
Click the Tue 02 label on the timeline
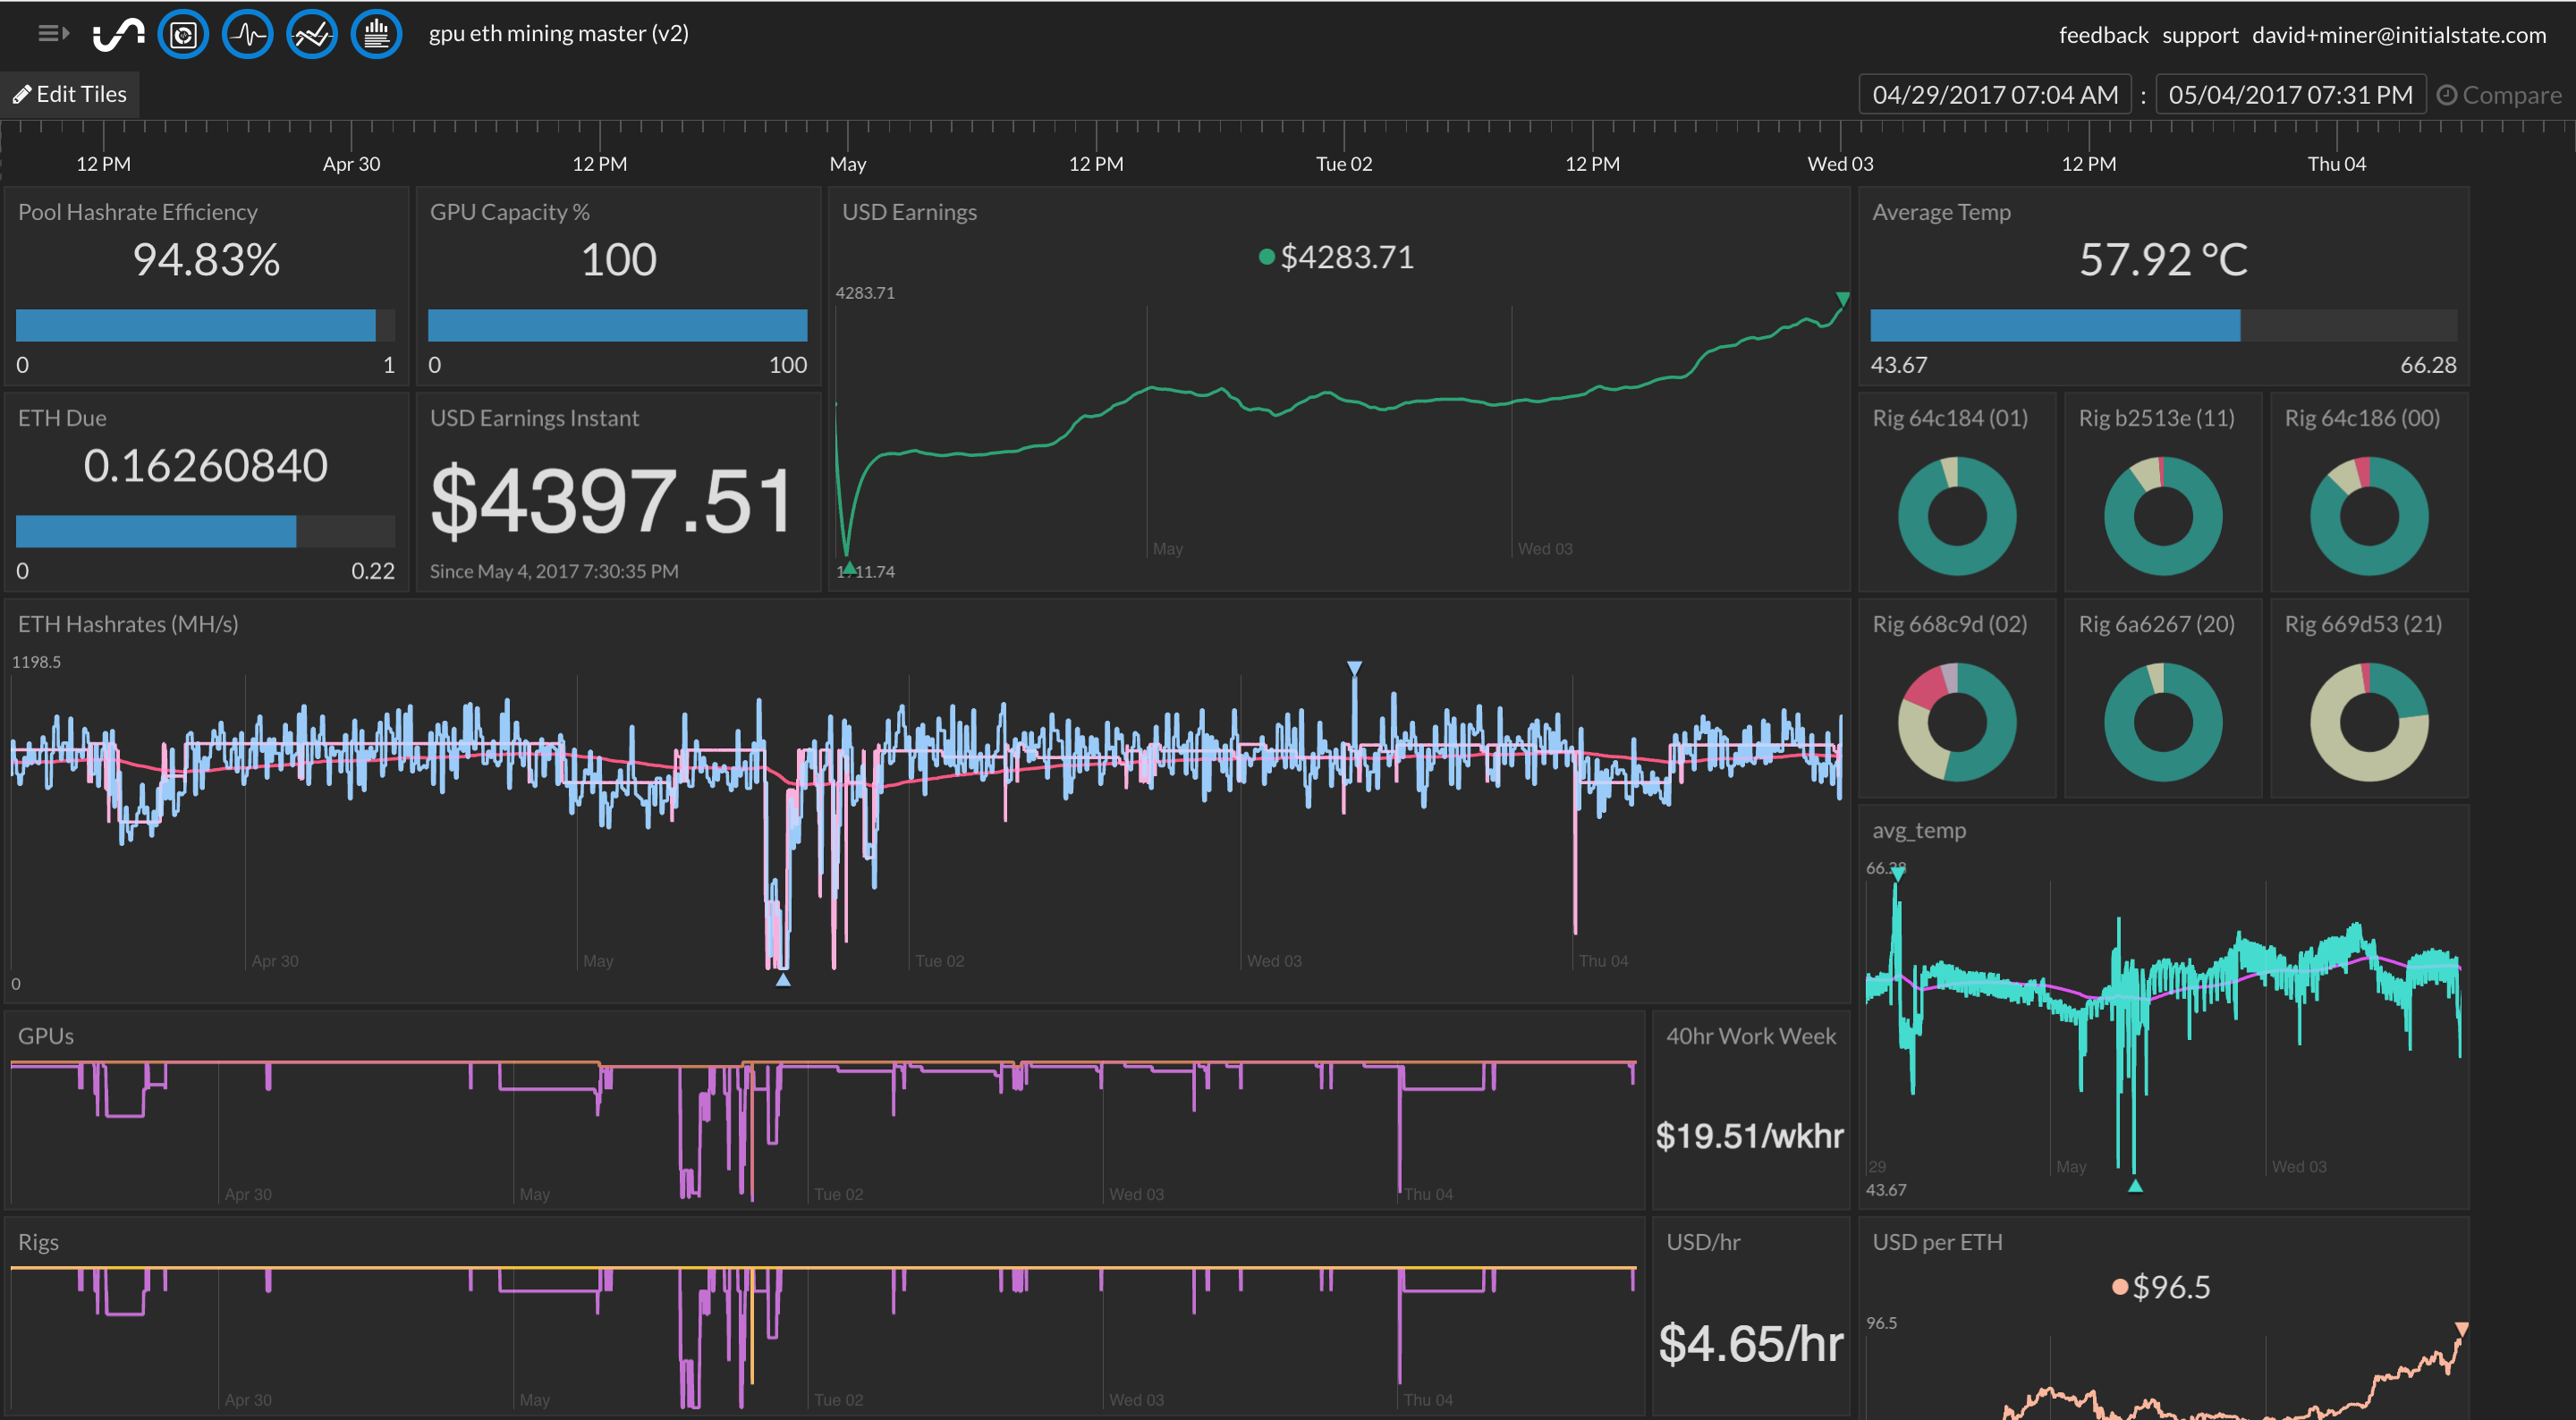click(x=1344, y=163)
